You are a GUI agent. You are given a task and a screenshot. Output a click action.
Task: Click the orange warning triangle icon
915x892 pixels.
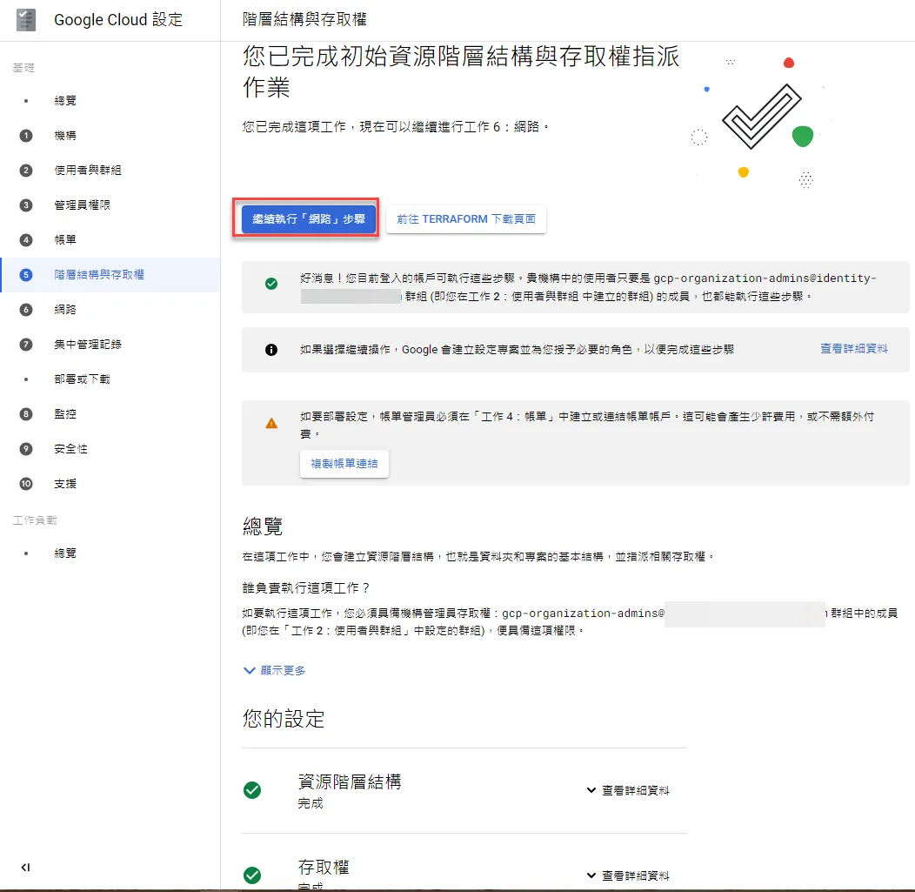coord(271,423)
